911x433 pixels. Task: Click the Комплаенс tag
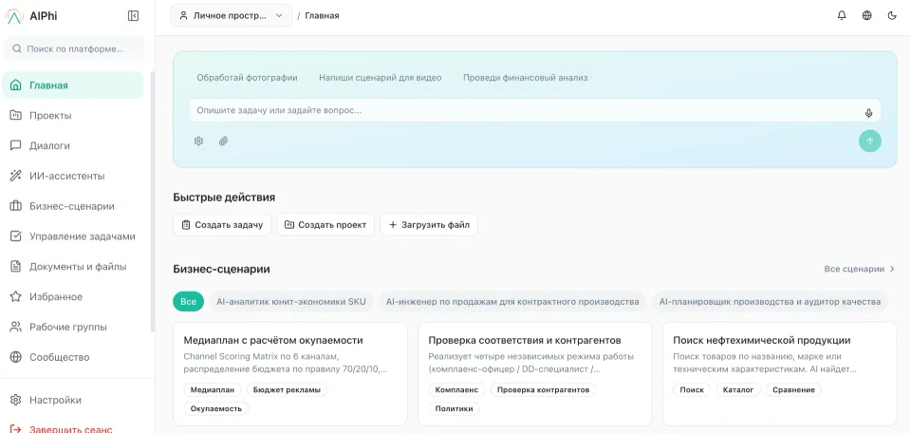456,390
